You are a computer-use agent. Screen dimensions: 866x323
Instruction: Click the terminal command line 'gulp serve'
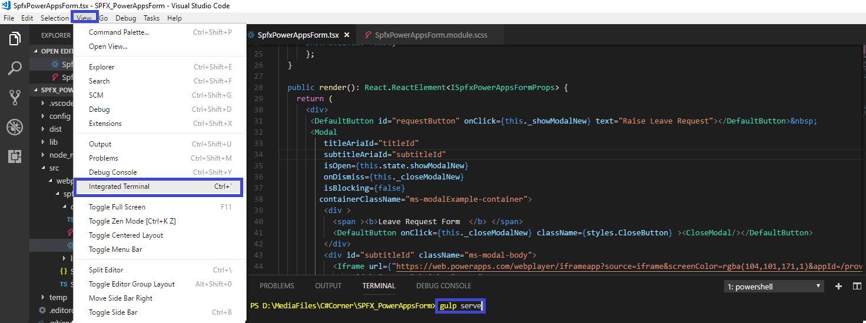tap(460, 306)
